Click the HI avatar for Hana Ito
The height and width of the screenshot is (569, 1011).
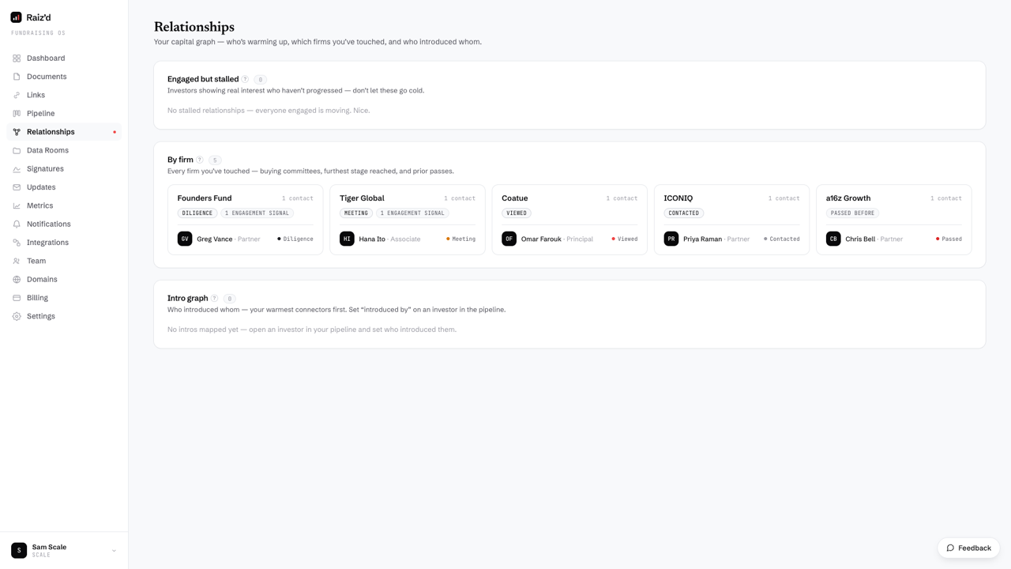[x=347, y=239]
